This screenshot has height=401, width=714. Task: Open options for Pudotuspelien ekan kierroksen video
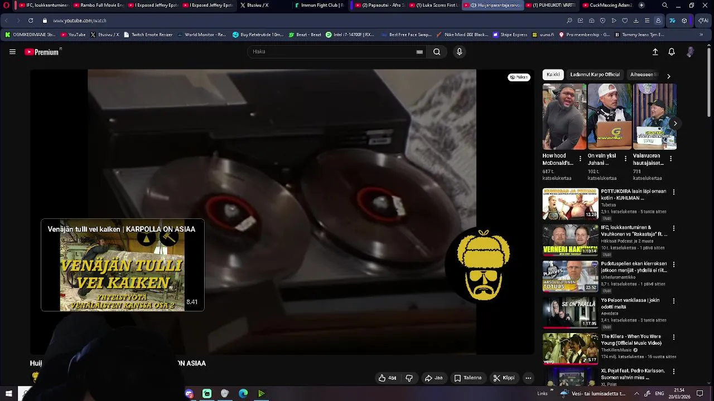674,265
